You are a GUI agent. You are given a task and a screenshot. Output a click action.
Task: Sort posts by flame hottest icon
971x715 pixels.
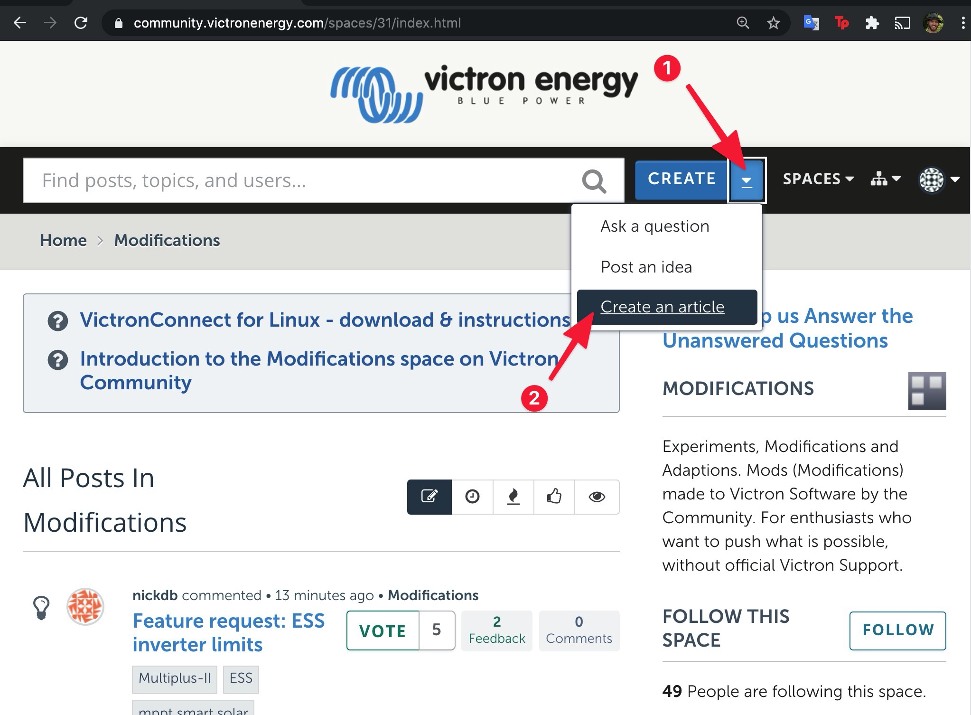[514, 497]
